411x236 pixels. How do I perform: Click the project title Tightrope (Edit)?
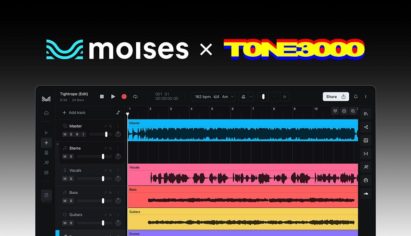(74, 94)
